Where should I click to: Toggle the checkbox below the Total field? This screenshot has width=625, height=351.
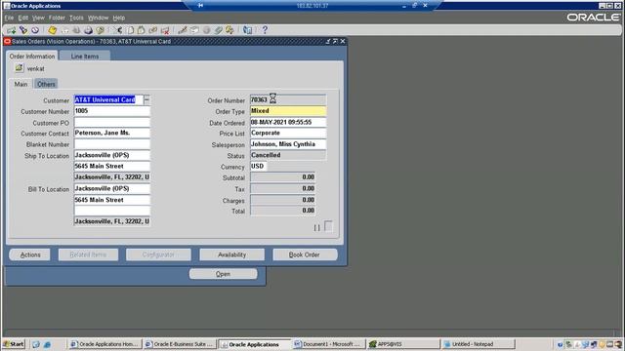328,226
